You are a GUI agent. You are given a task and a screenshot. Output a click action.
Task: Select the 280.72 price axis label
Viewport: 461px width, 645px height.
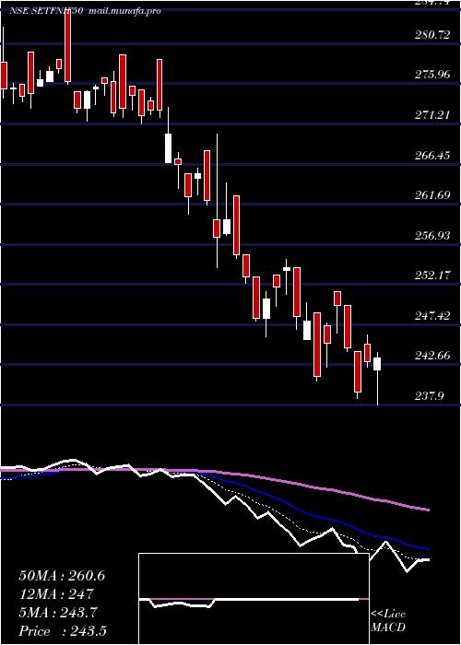click(432, 35)
